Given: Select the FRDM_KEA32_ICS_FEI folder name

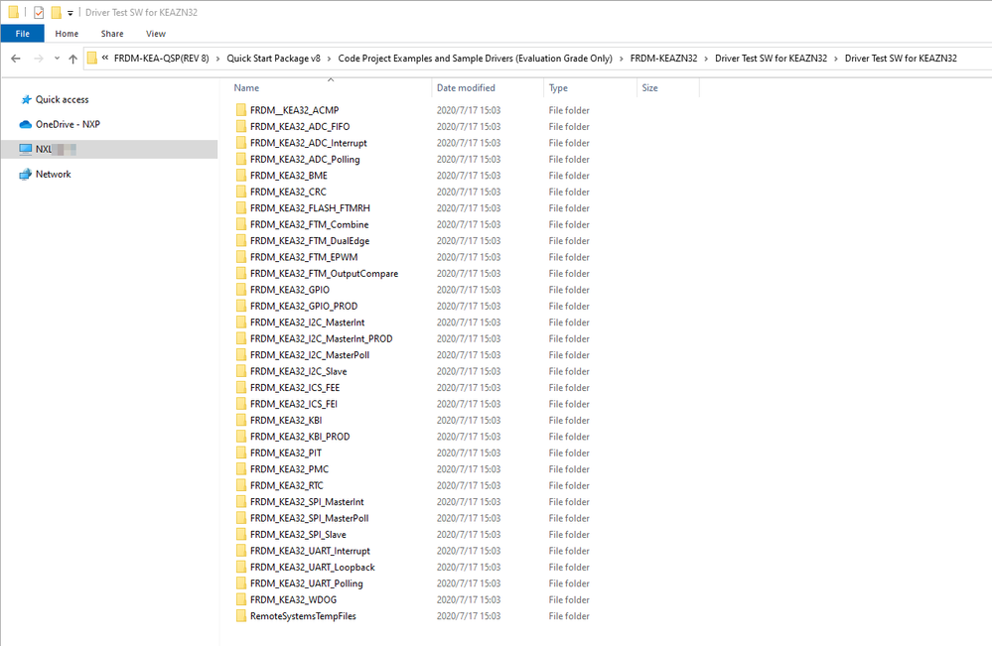Looking at the screenshot, I should click(x=294, y=404).
